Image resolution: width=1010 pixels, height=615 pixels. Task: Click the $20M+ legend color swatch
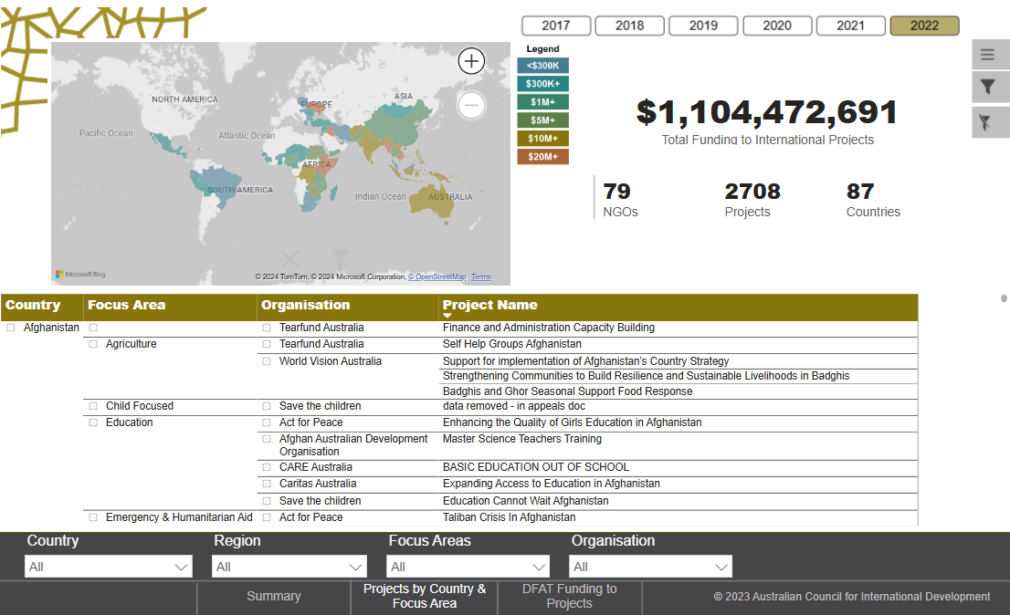pyautogui.click(x=542, y=157)
